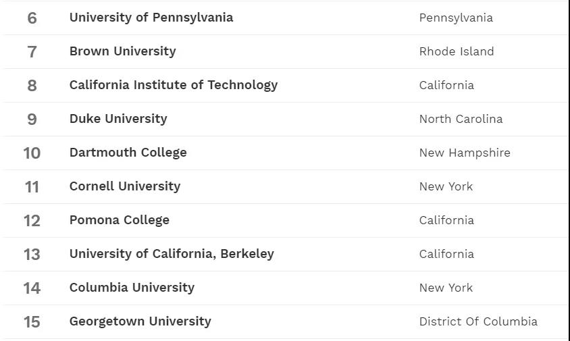Click the Georgetown University name
The image size is (570, 341).
click(x=140, y=321)
